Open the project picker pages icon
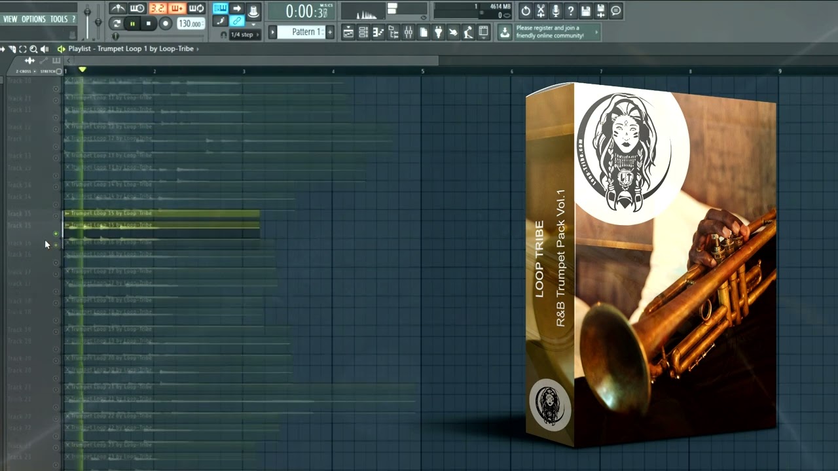Viewport: 838px width, 471px height. pos(424,32)
